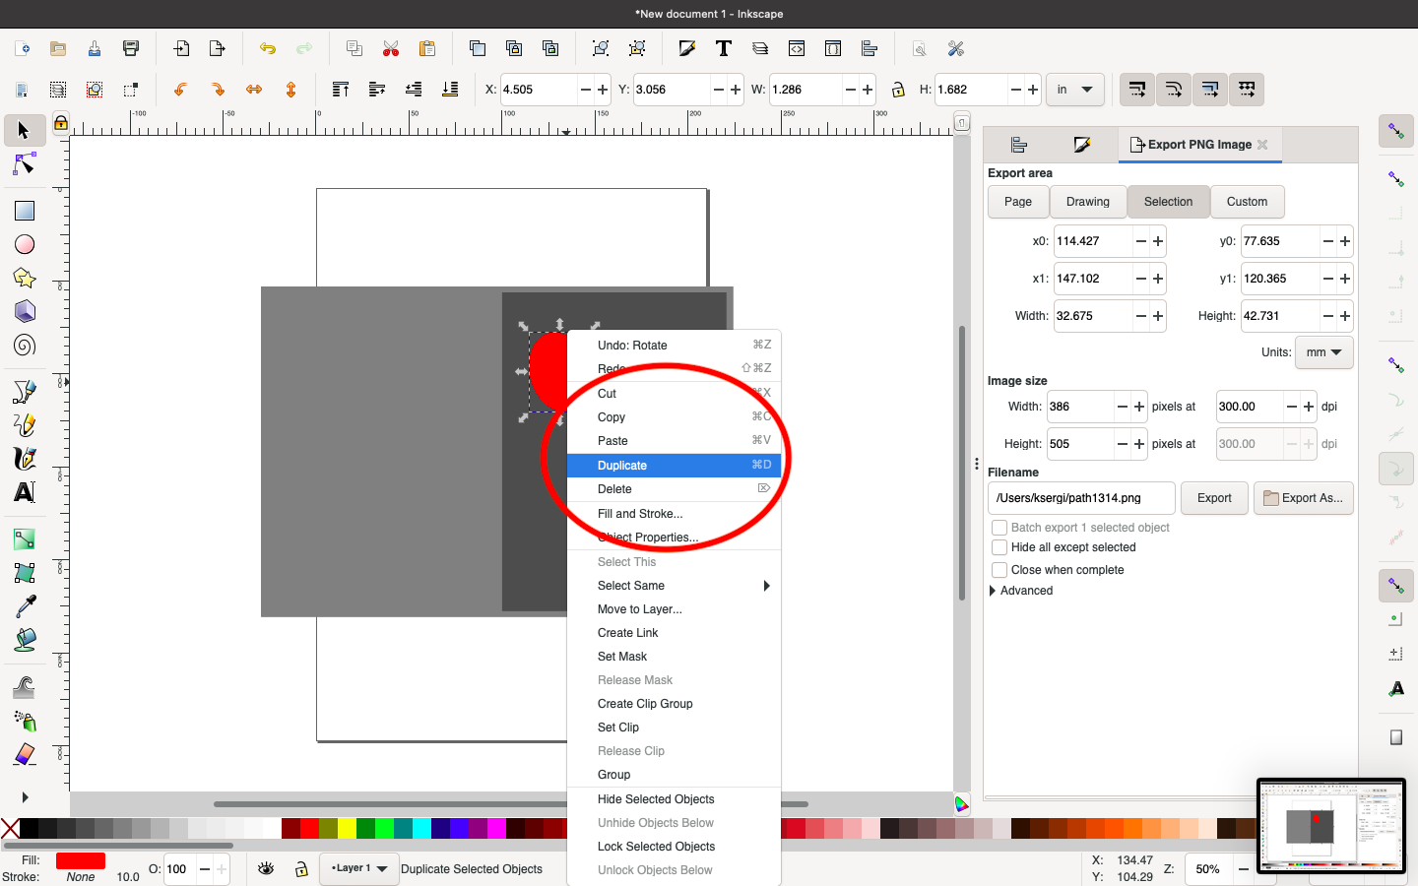
Task: Click the PNG filename input field
Action: (1080, 498)
